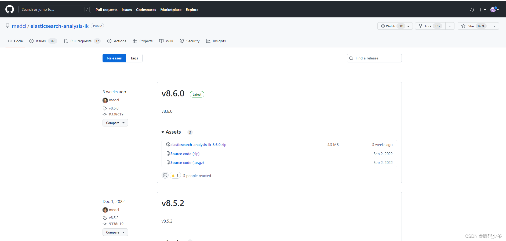Open Marketplace in the top navigation

click(171, 10)
